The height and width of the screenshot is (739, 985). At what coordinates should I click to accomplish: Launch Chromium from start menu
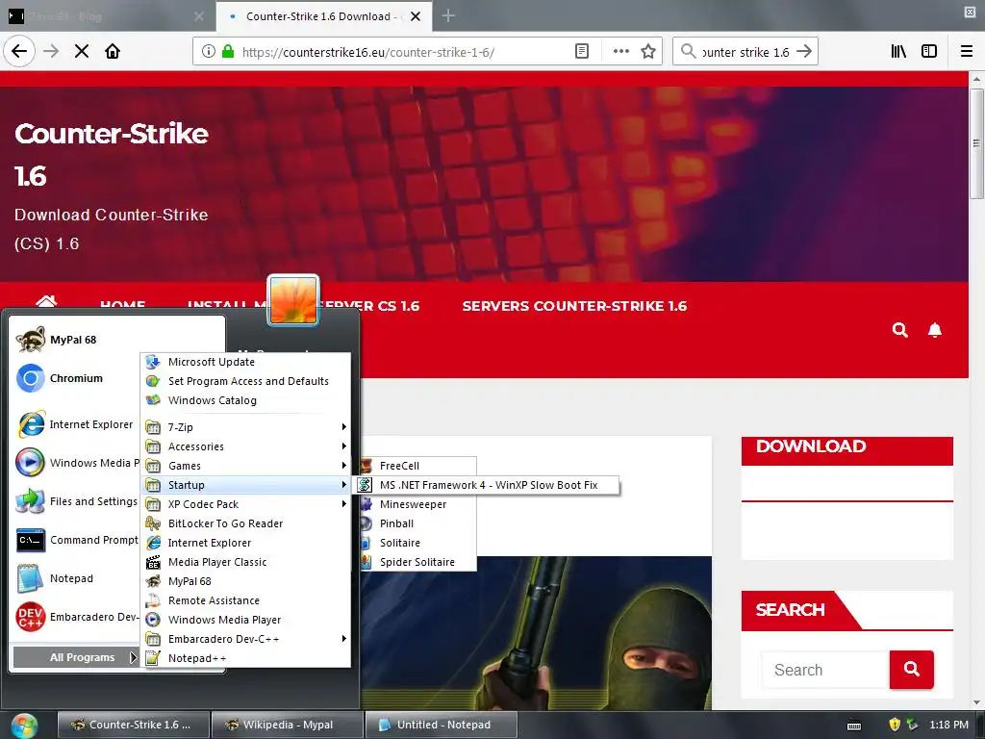[x=74, y=378]
